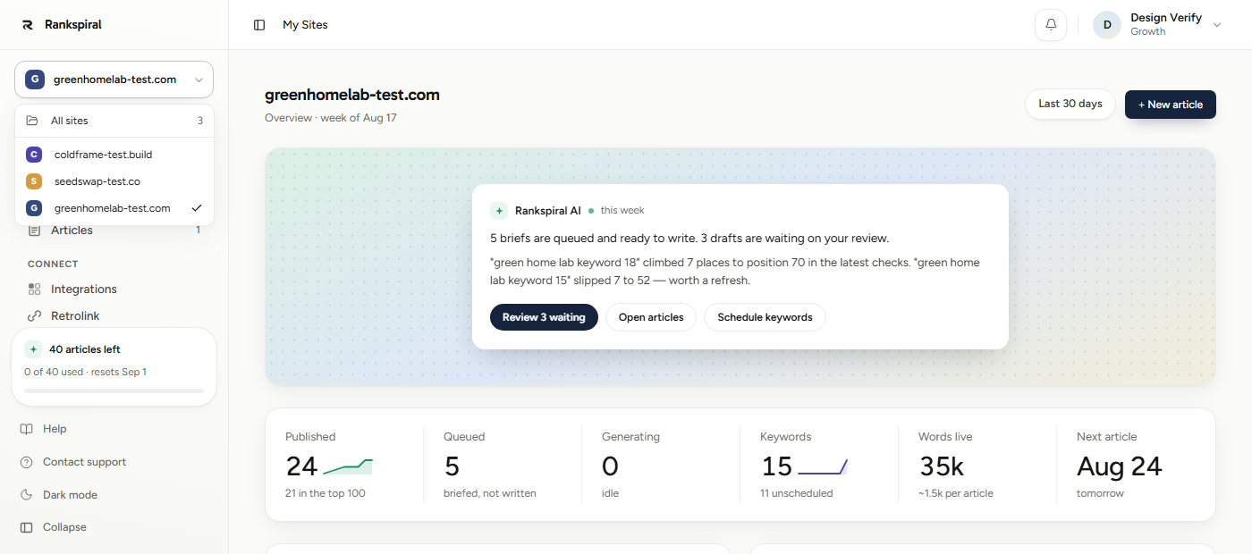Viewport: 1252px width, 554px height.
Task: Click the sparkle icon beside 40 articles left
Action: pyautogui.click(x=33, y=349)
